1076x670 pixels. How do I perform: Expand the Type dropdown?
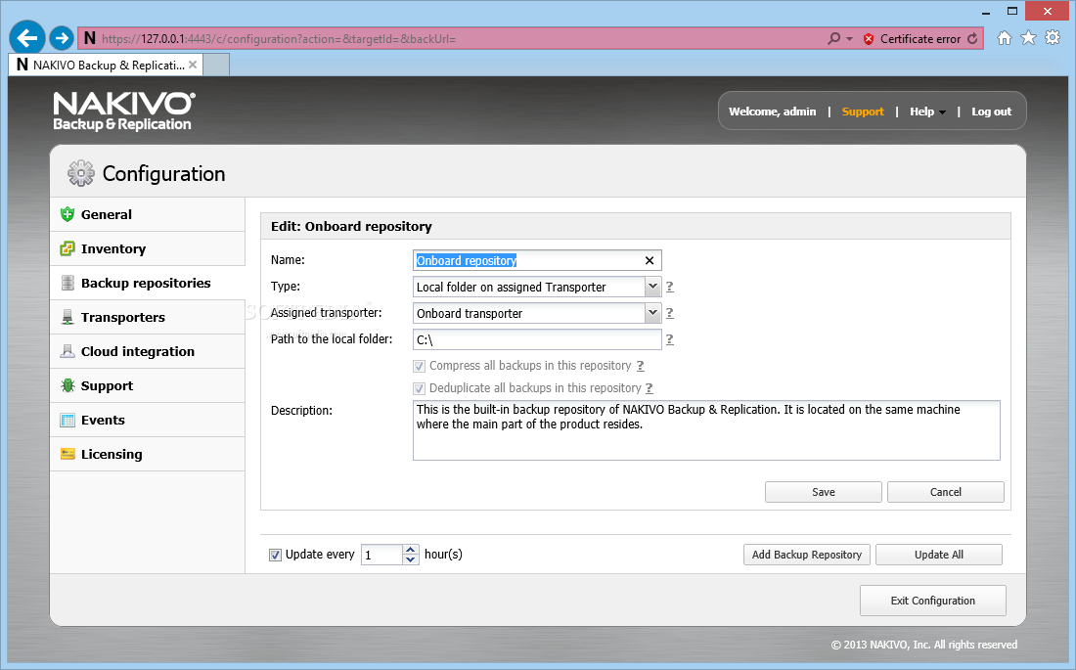(652, 287)
